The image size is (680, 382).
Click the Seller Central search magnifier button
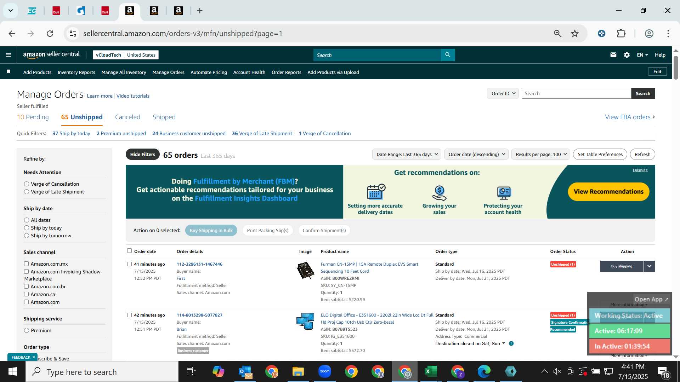click(448, 55)
